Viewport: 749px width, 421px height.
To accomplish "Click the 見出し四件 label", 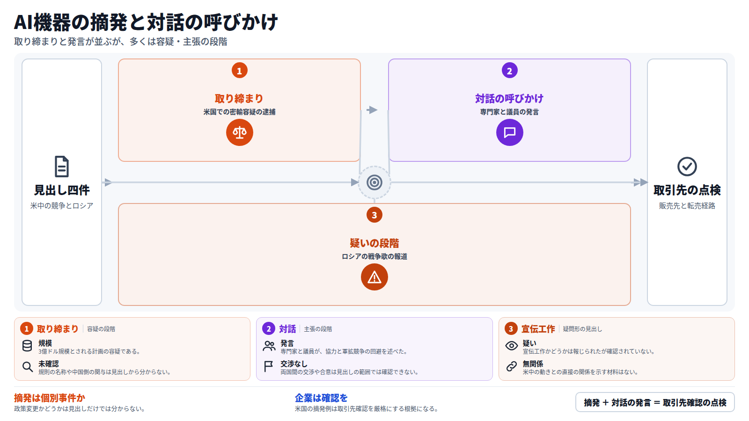I will point(62,190).
